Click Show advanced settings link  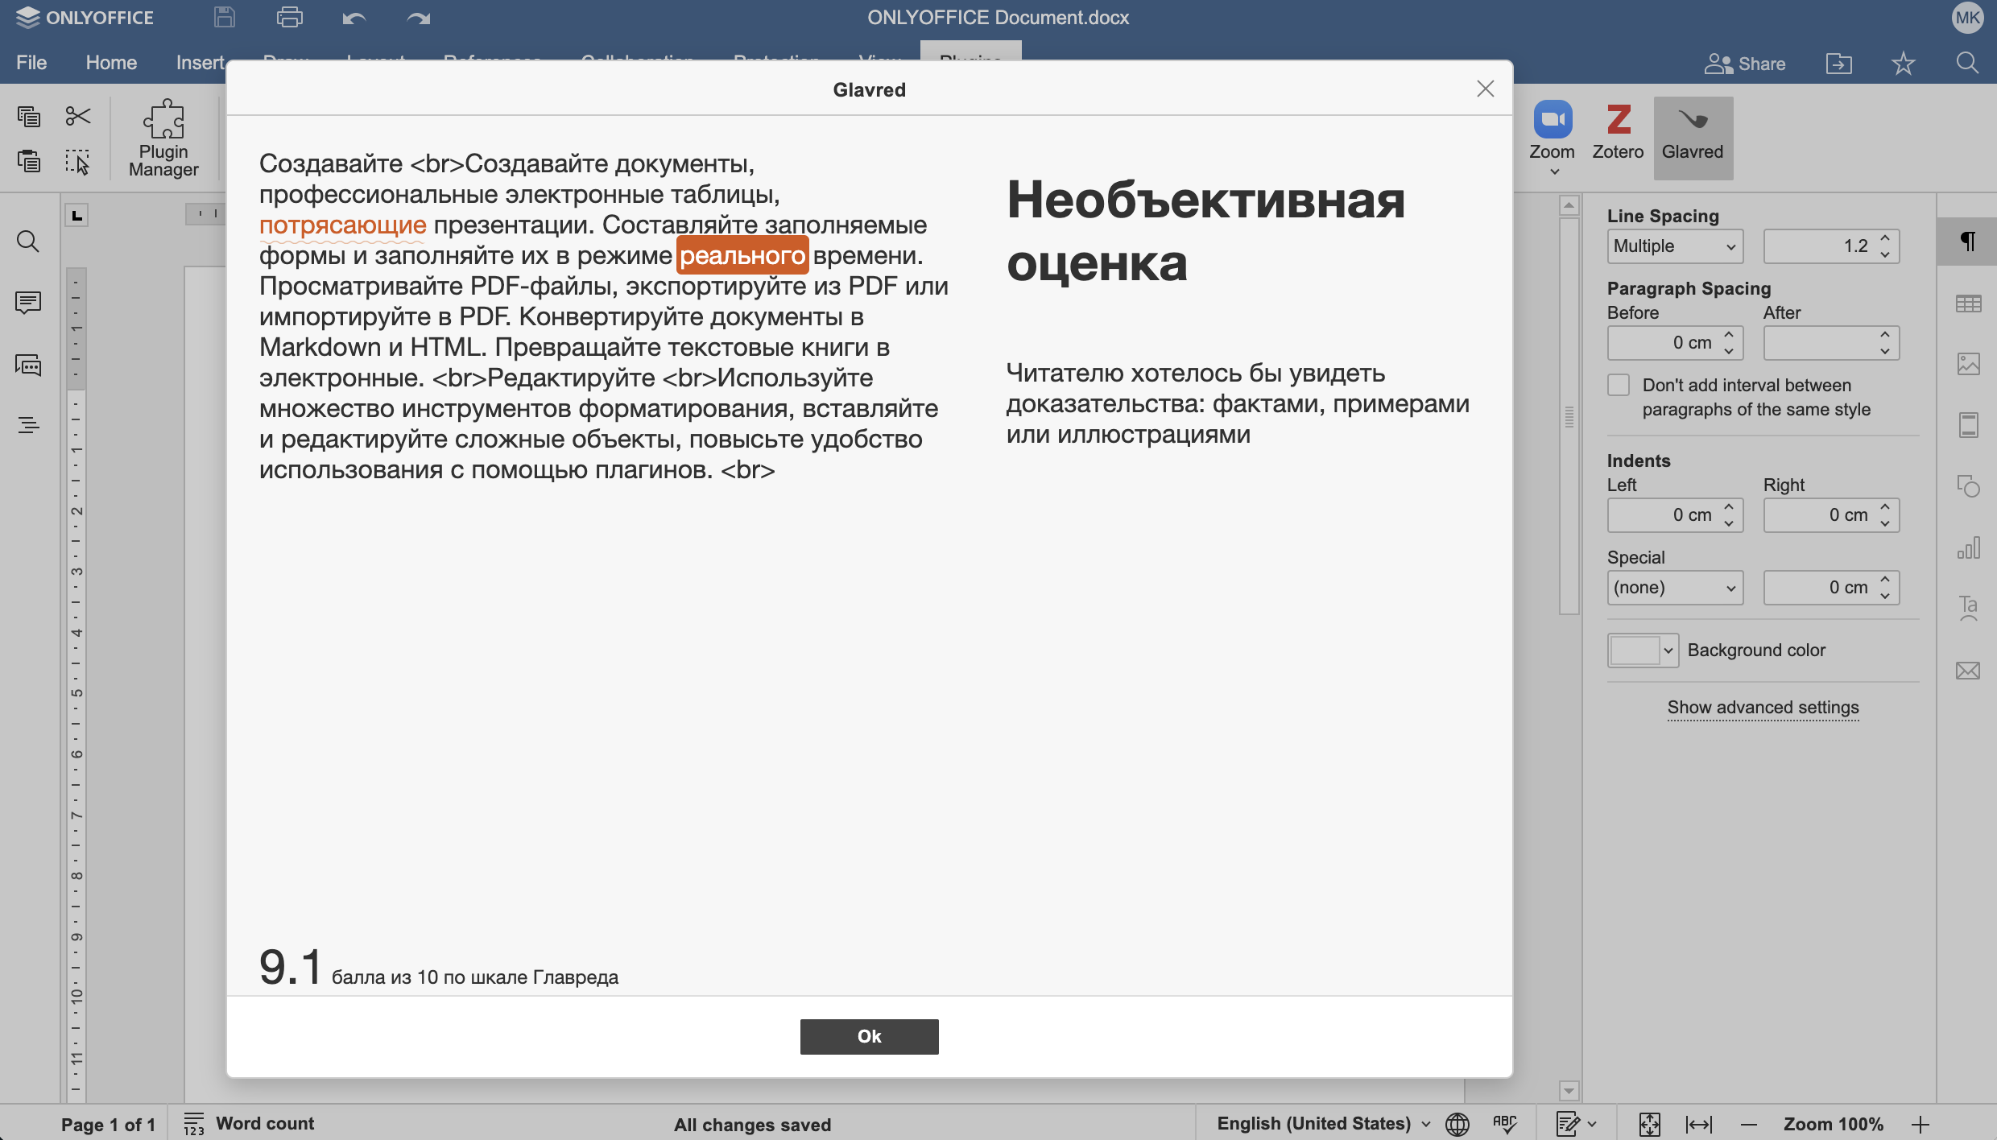coord(1763,708)
